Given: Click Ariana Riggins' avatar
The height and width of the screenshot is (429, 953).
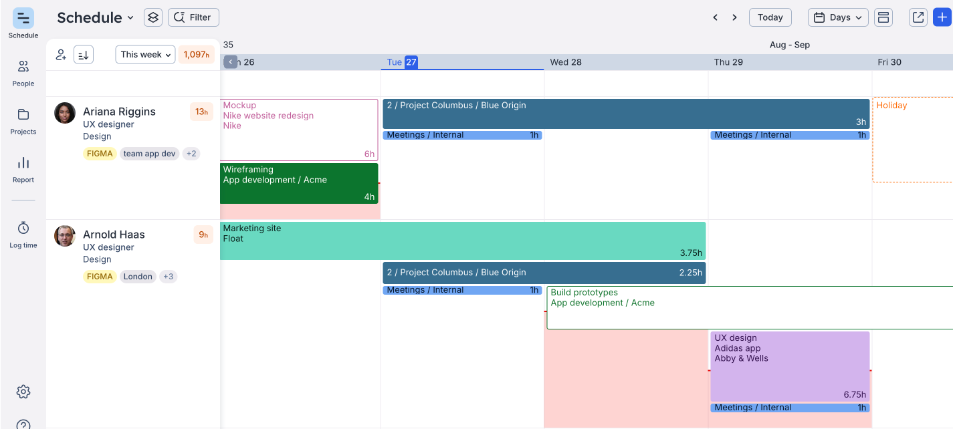Looking at the screenshot, I should 65,113.
